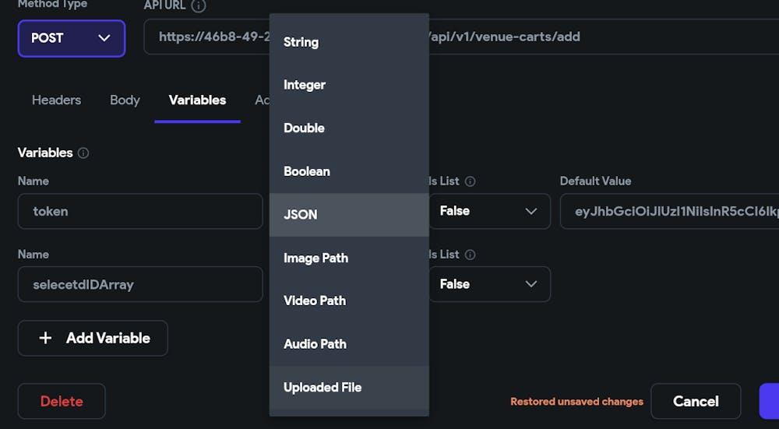Pick Image Path as the variable type

coord(349,258)
